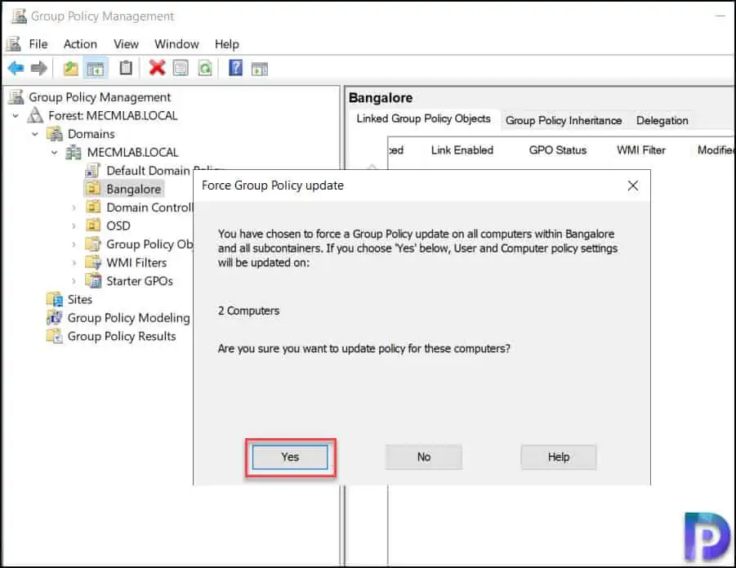Open the Help menu
The width and height of the screenshot is (736, 568).
(227, 44)
